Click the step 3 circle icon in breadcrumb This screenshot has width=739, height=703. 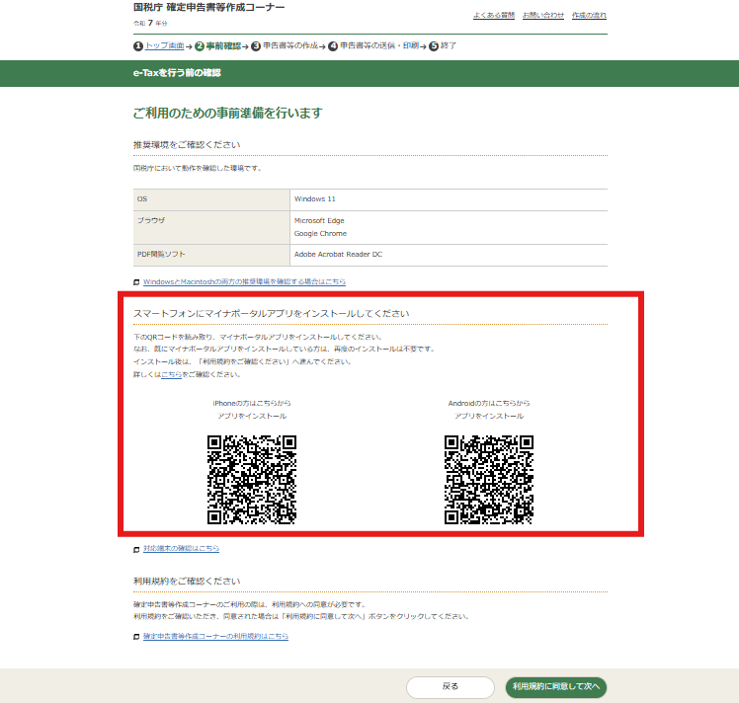click(256, 46)
